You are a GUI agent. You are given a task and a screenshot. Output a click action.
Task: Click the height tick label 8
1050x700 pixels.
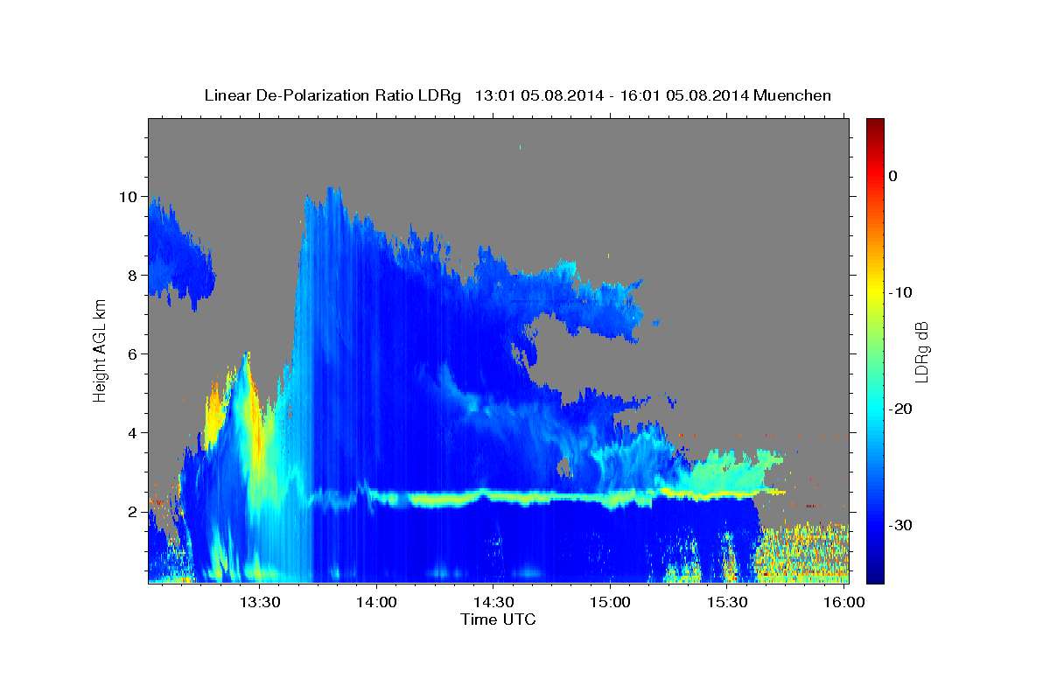[x=134, y=276]
